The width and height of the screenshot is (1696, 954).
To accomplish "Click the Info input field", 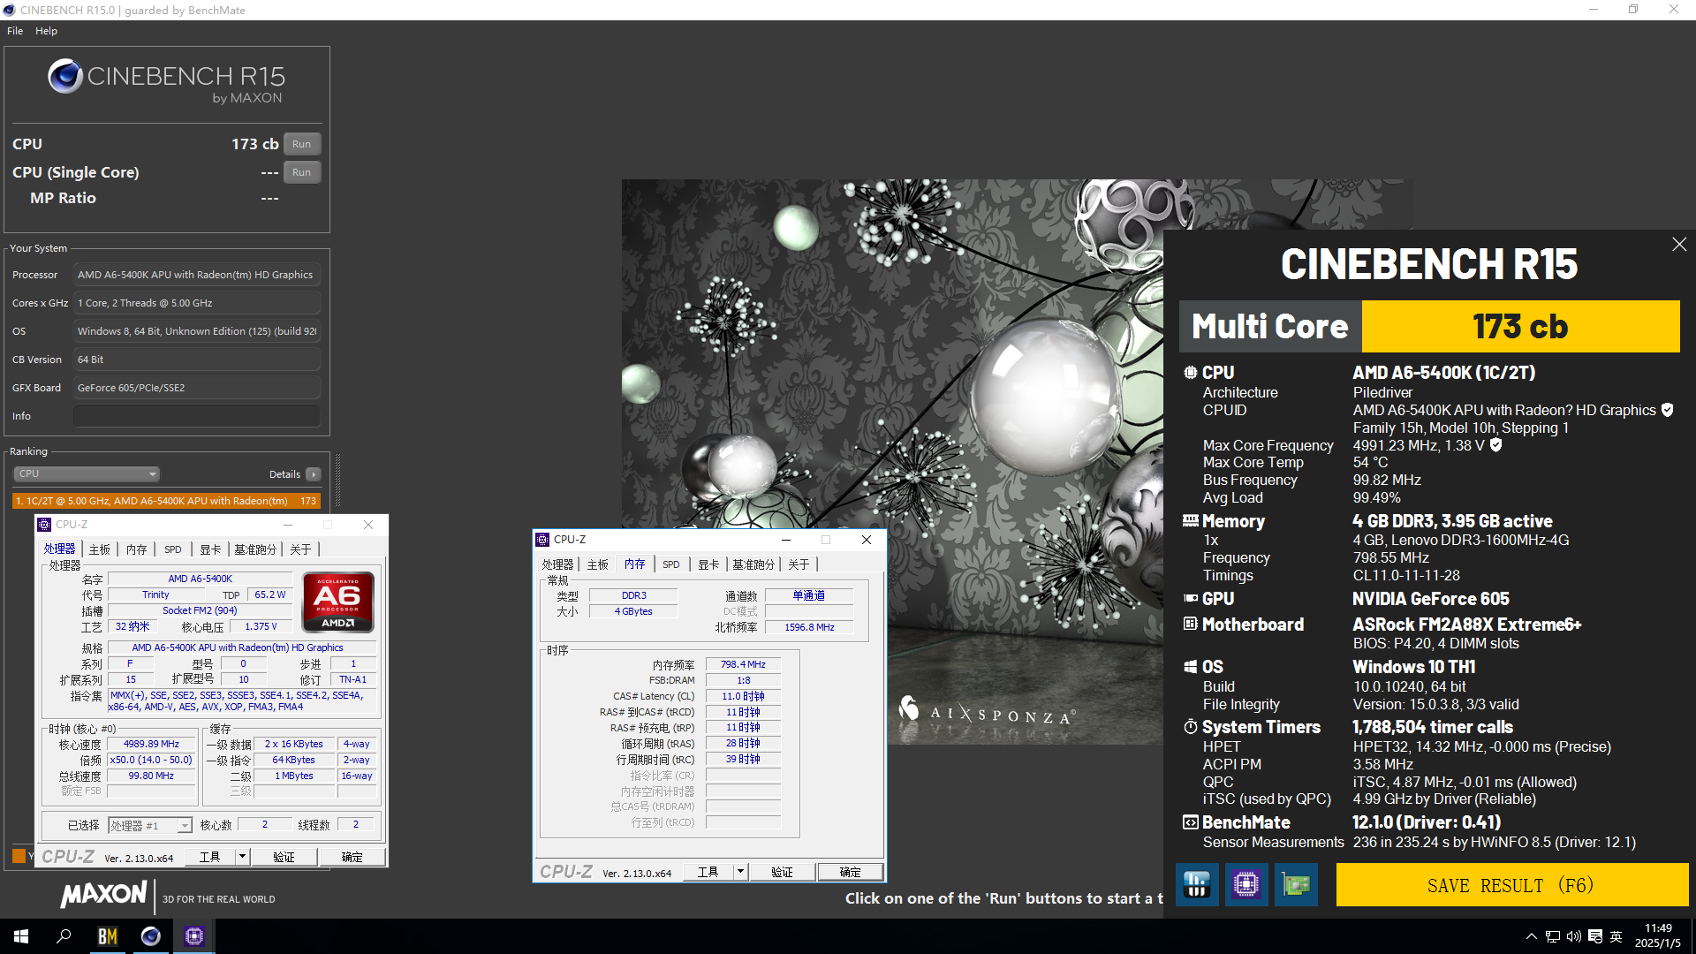I will pos(197,416).
